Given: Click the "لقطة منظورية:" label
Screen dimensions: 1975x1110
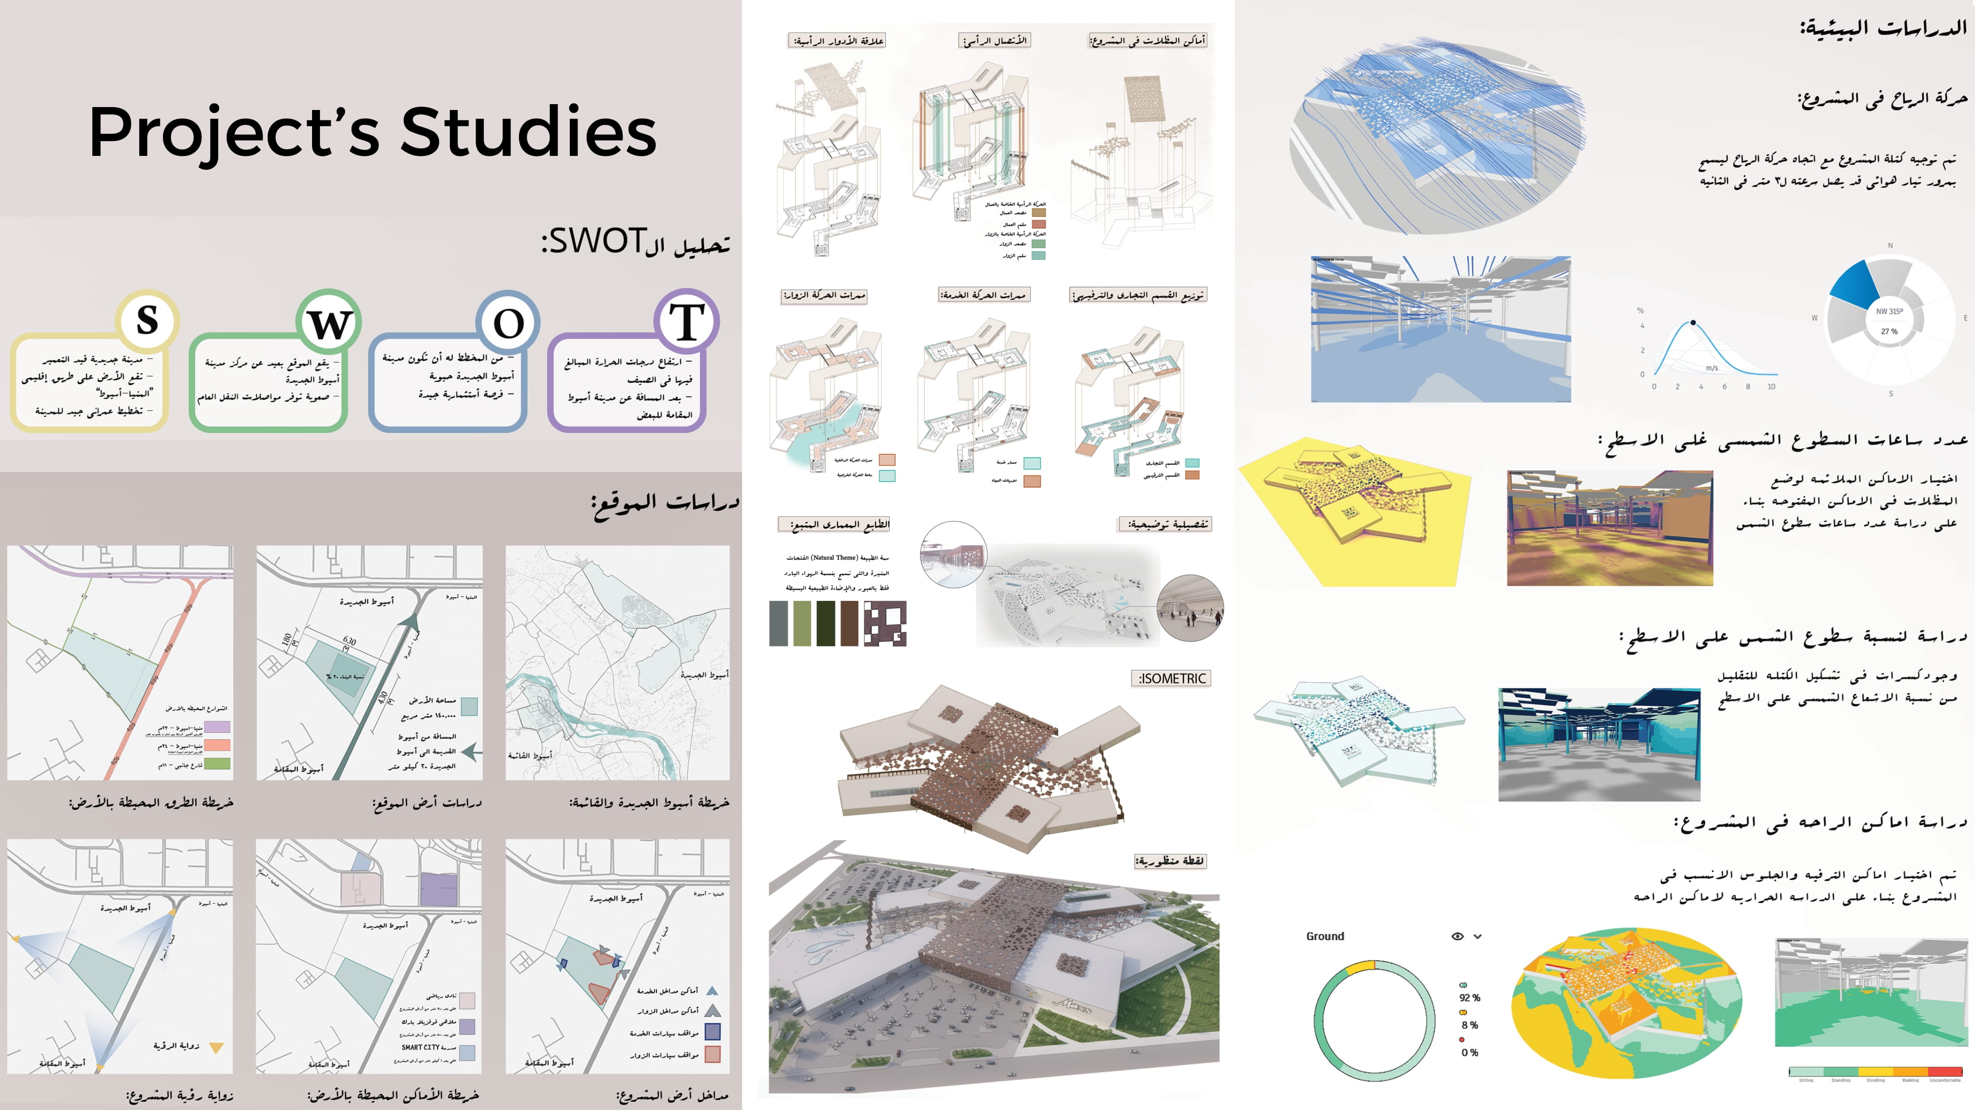Looking at the screenshot, I should click(1171, 861).
